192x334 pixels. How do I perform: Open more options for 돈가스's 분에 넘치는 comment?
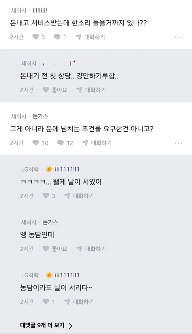coord(178,143)
